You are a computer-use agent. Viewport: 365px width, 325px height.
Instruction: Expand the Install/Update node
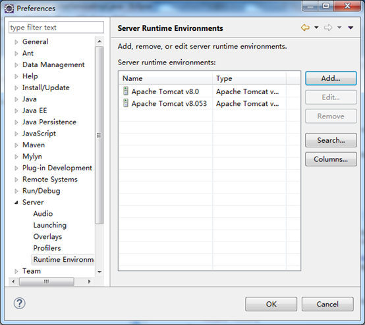point(16,88)
